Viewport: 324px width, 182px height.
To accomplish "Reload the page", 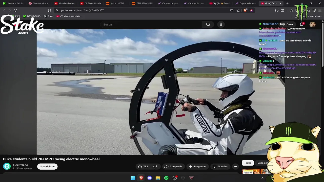I will coord(15,10).
